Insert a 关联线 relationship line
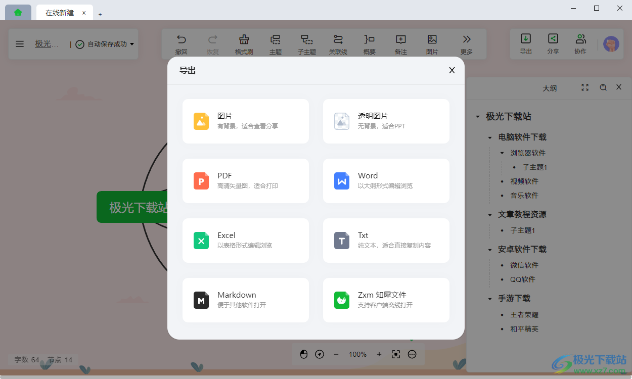Screen dimensions: 632x379 (338, 44)
